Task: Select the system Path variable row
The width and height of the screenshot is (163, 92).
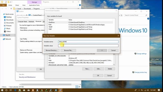Action: (x=80, y=61)
